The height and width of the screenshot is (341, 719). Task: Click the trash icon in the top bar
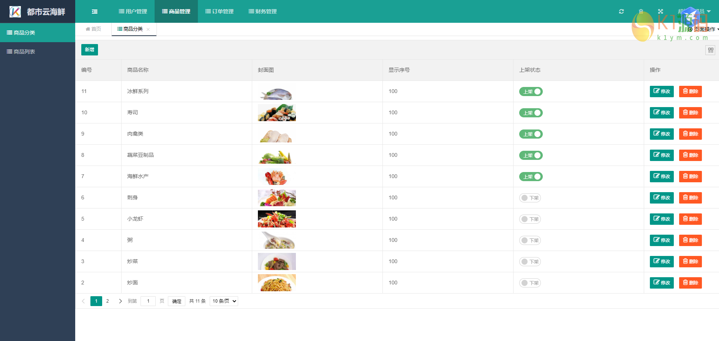(x=641, y=11)
